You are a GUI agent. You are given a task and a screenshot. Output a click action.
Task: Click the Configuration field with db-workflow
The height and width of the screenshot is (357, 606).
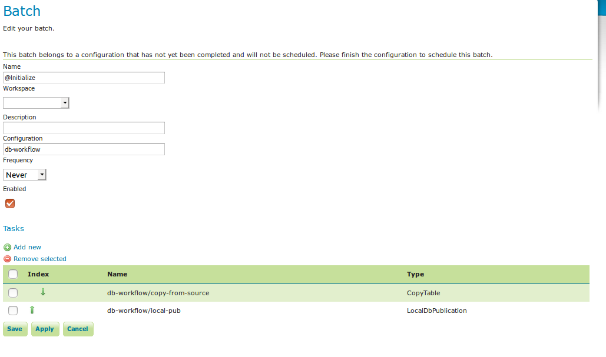tap(84, 149)
